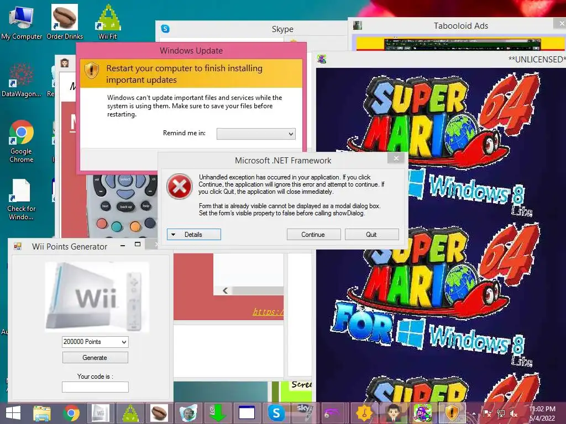The image size is (566, 424).
Task: Open Chrome from the taskbar
Action: click(71, 413)
